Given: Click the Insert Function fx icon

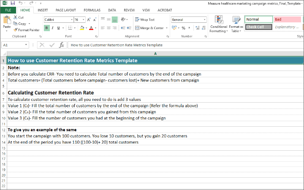Looking at the screenshot, I should pyautogui.click(x=61, y=45).
